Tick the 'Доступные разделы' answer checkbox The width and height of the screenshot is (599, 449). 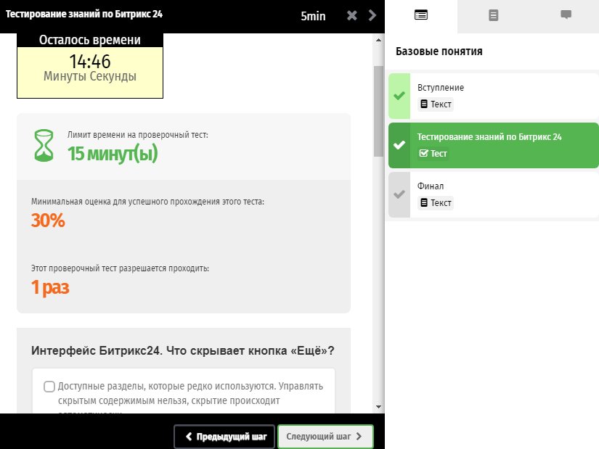pos(49,386)
